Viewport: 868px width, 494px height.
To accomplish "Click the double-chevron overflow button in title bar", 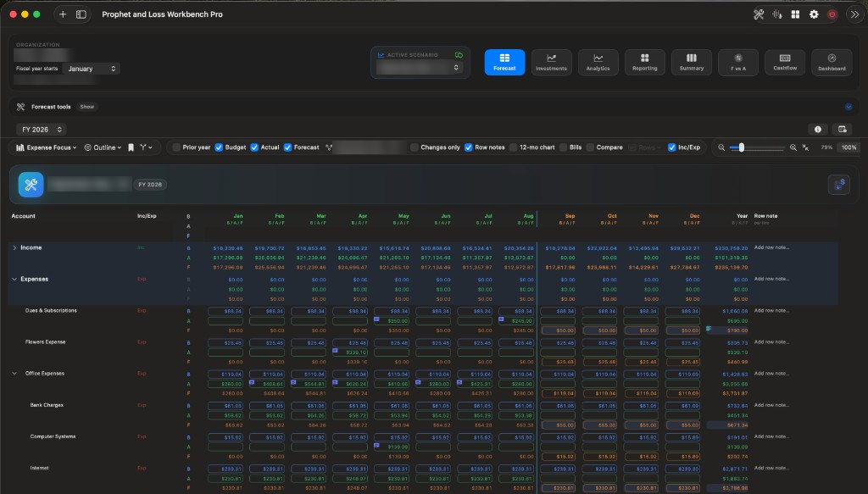I will point(854,14).
